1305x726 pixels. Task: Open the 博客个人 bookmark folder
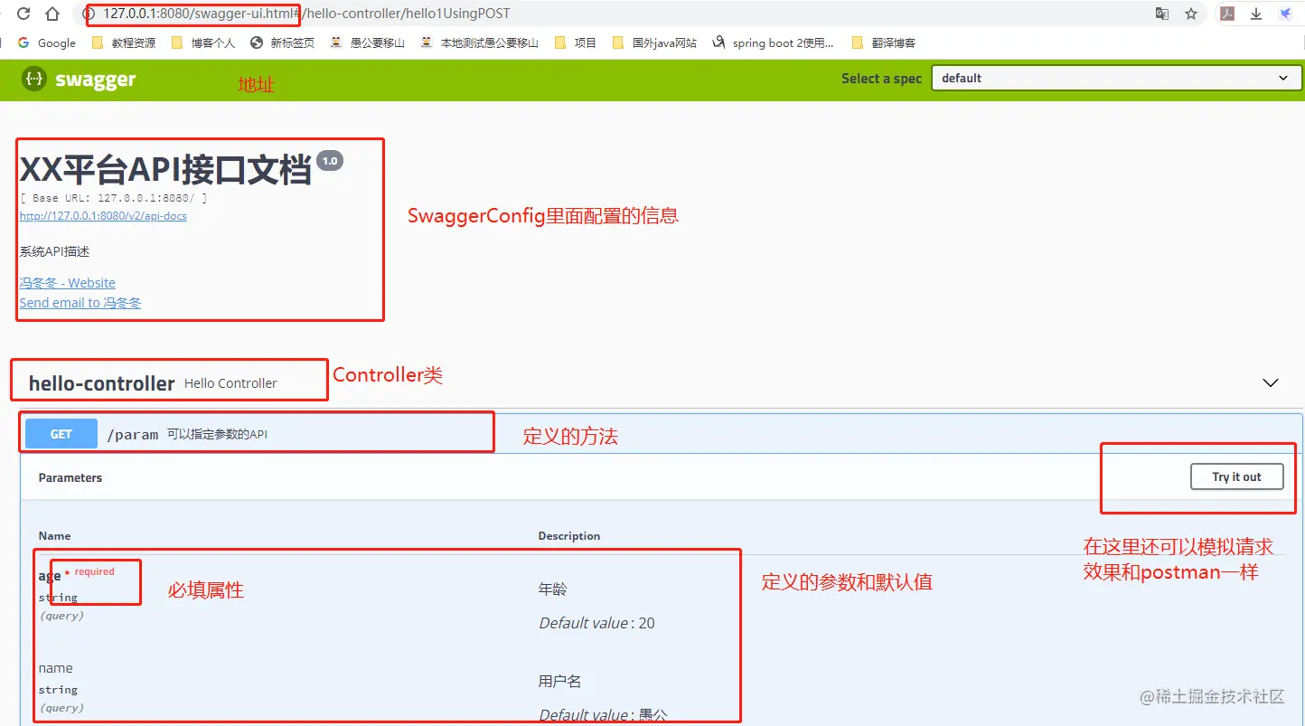(202, 42)
